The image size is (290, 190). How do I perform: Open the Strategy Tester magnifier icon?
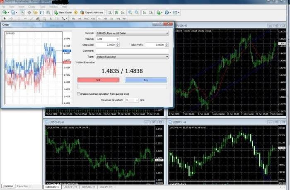[x=48, y=12]
